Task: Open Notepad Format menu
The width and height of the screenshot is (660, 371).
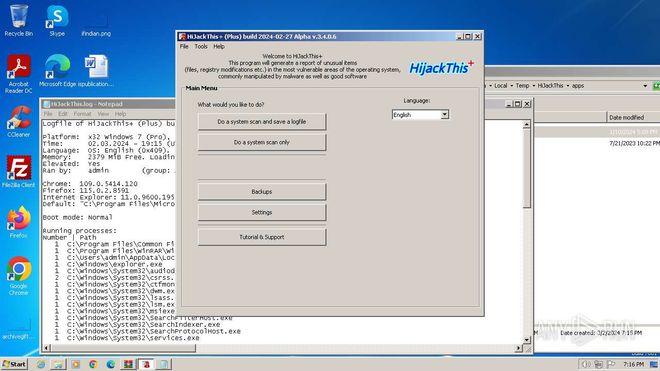Action: point(82,114)
